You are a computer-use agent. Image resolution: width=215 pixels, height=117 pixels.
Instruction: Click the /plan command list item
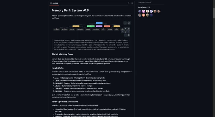[81, 81]
